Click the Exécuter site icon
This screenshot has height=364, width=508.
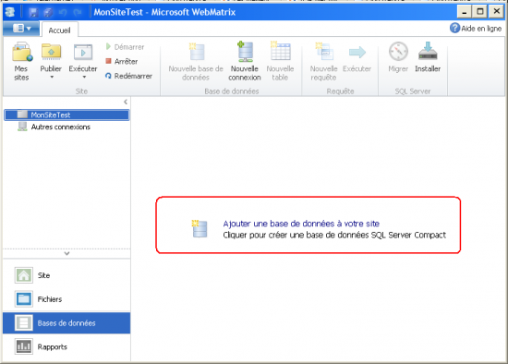click(x=83, y=52)
